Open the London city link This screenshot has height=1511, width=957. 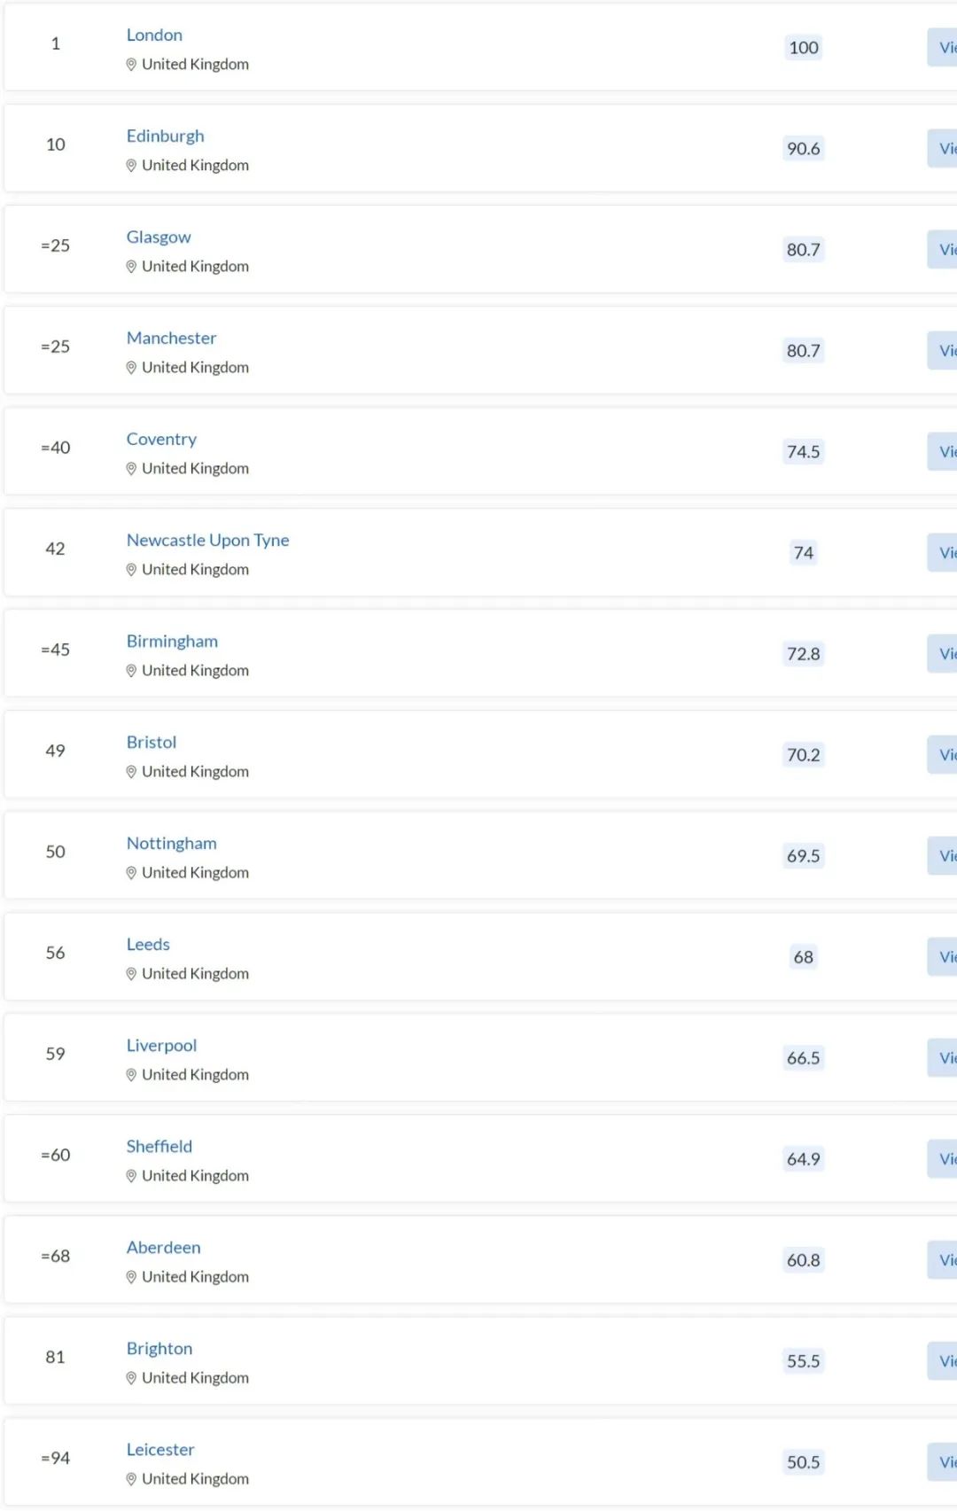[154, 35]
